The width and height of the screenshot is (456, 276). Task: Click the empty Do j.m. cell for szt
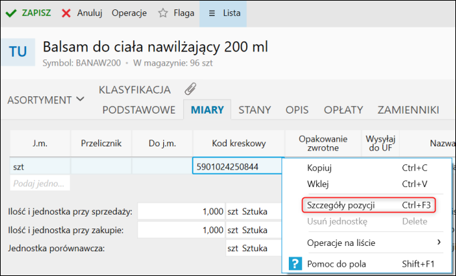(162, 166)
